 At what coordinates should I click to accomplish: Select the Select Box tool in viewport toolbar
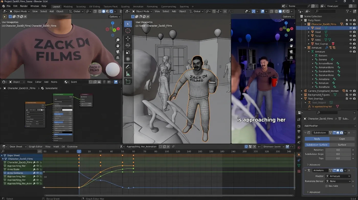128,24
